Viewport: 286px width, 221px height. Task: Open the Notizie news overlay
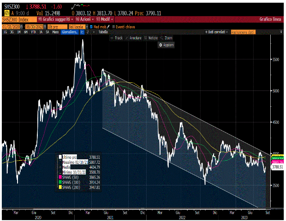pos(152,38)
